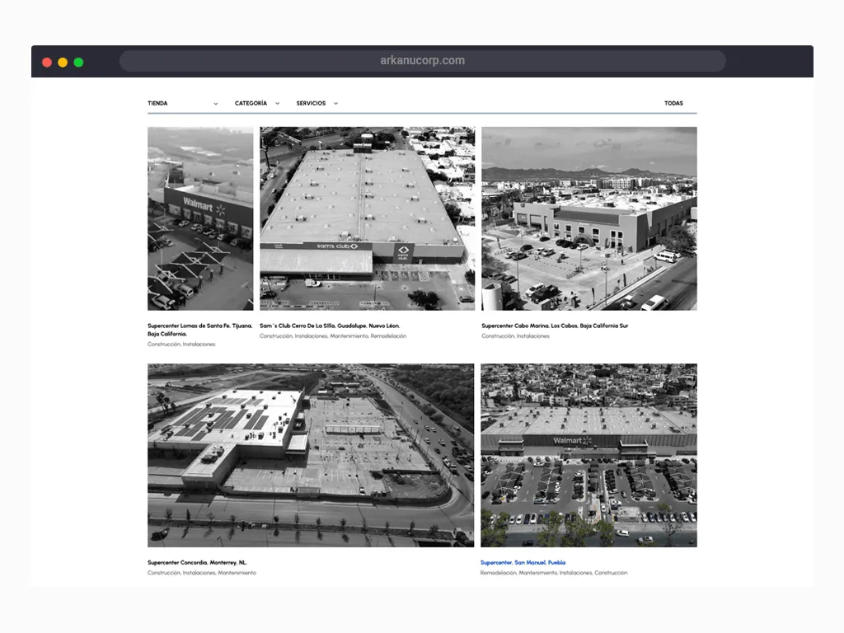844x633 pixels.
Task: Click the service tags under San Manuel title
Action: (553, 573)
